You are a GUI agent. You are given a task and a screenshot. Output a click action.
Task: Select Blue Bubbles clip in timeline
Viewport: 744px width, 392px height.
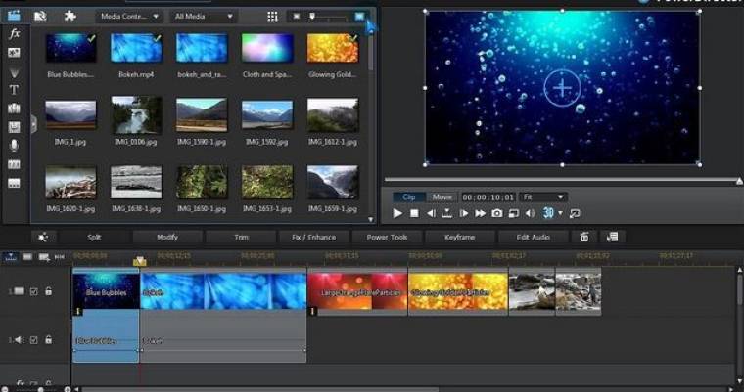(106, 292)
